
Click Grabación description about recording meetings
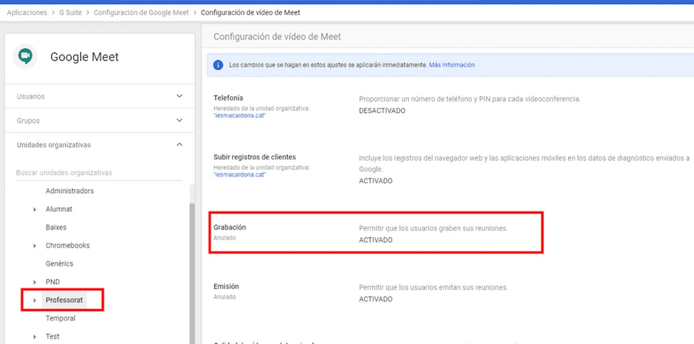coord(433,229)
